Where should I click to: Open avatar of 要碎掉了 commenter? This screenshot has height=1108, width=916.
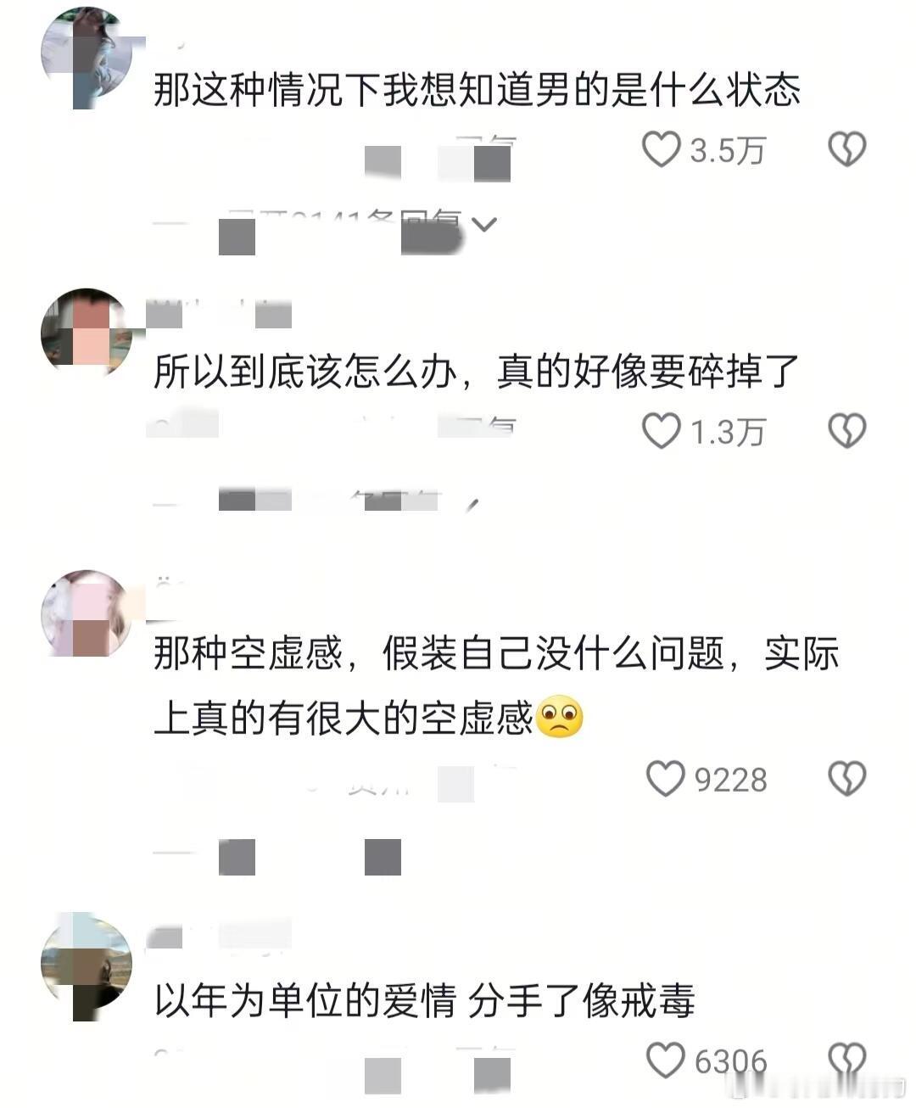click(87, 331)
